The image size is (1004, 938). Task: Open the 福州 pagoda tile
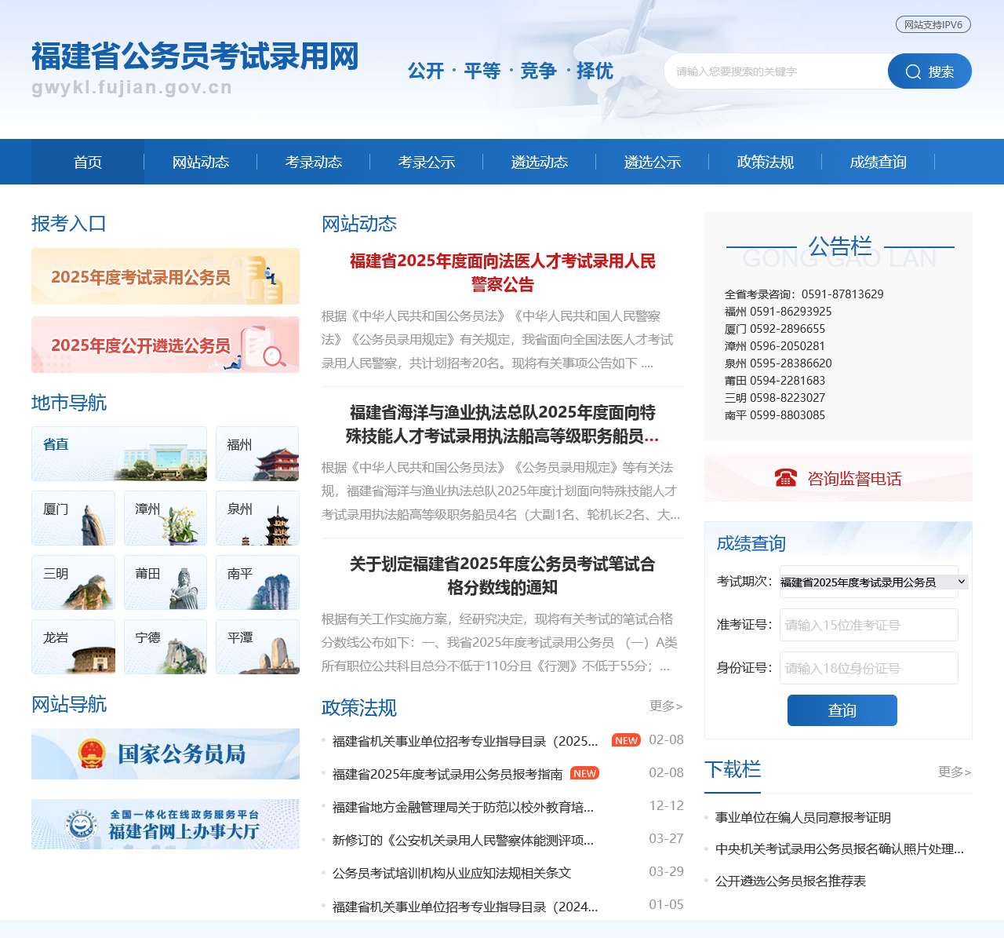tap(257, 454)
